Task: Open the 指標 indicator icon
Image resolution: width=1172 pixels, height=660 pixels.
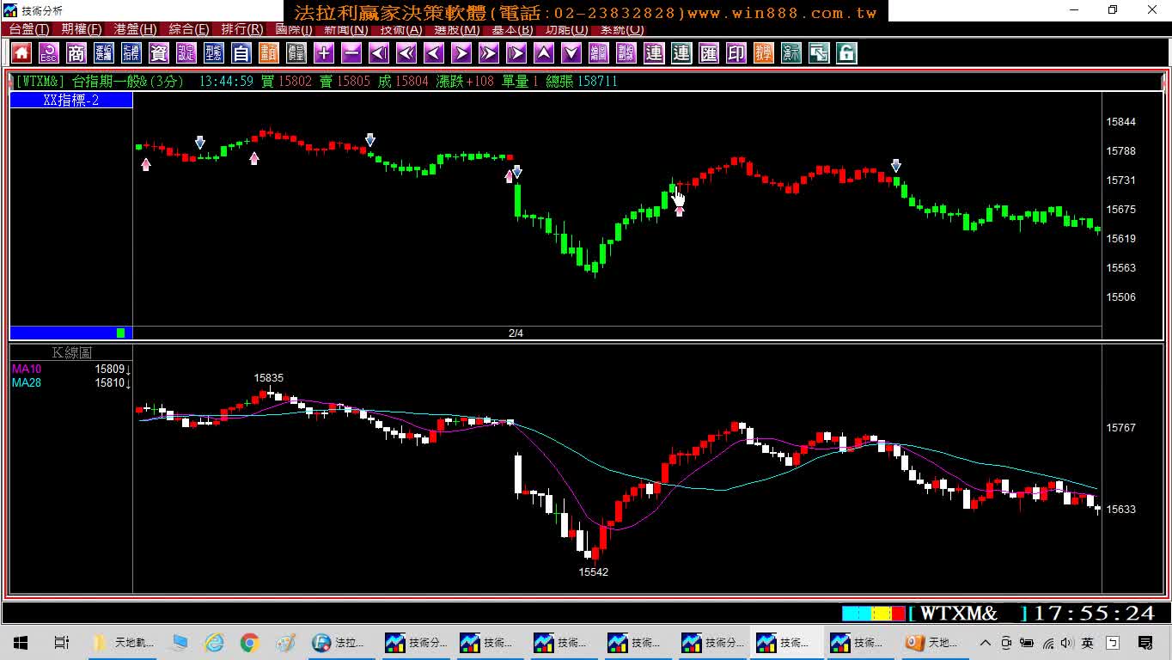Action: click(x=131, y=53)
